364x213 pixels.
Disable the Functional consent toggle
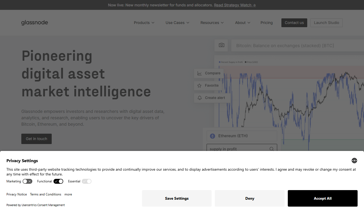click(58, 181)
